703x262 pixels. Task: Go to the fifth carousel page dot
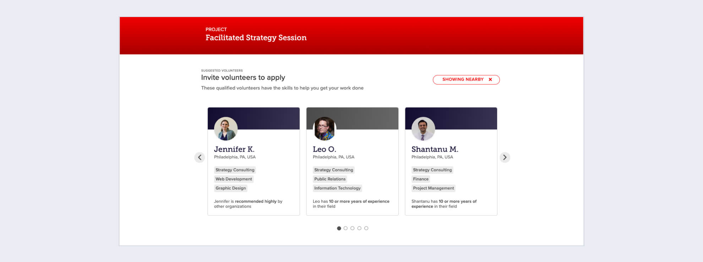tap(366, 228)
